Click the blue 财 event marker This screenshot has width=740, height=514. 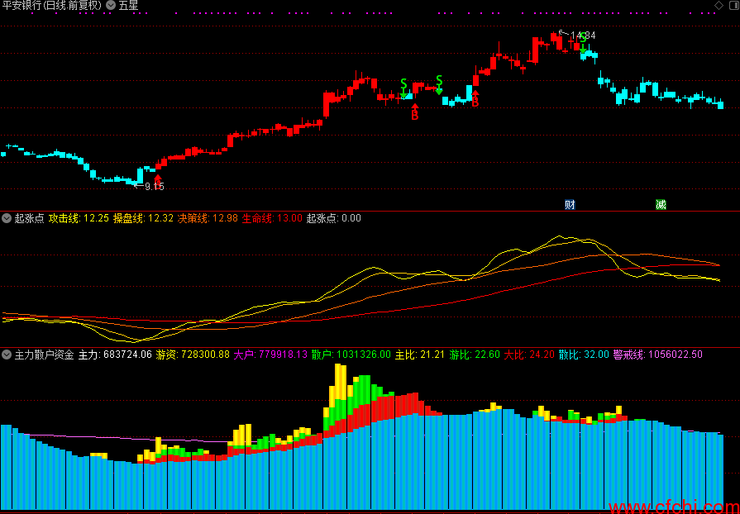(571, 205)
